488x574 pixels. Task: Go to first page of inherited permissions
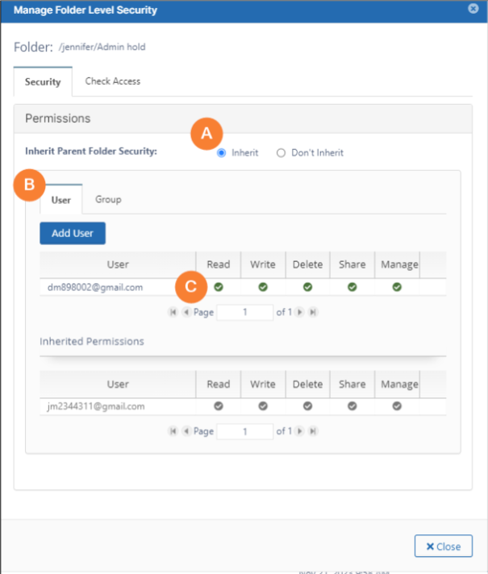pos(173,431)
